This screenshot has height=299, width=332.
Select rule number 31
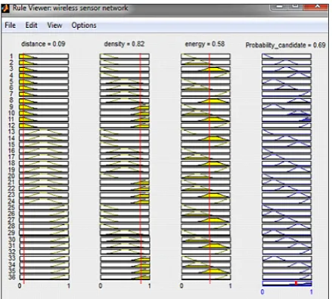[11, 245]
